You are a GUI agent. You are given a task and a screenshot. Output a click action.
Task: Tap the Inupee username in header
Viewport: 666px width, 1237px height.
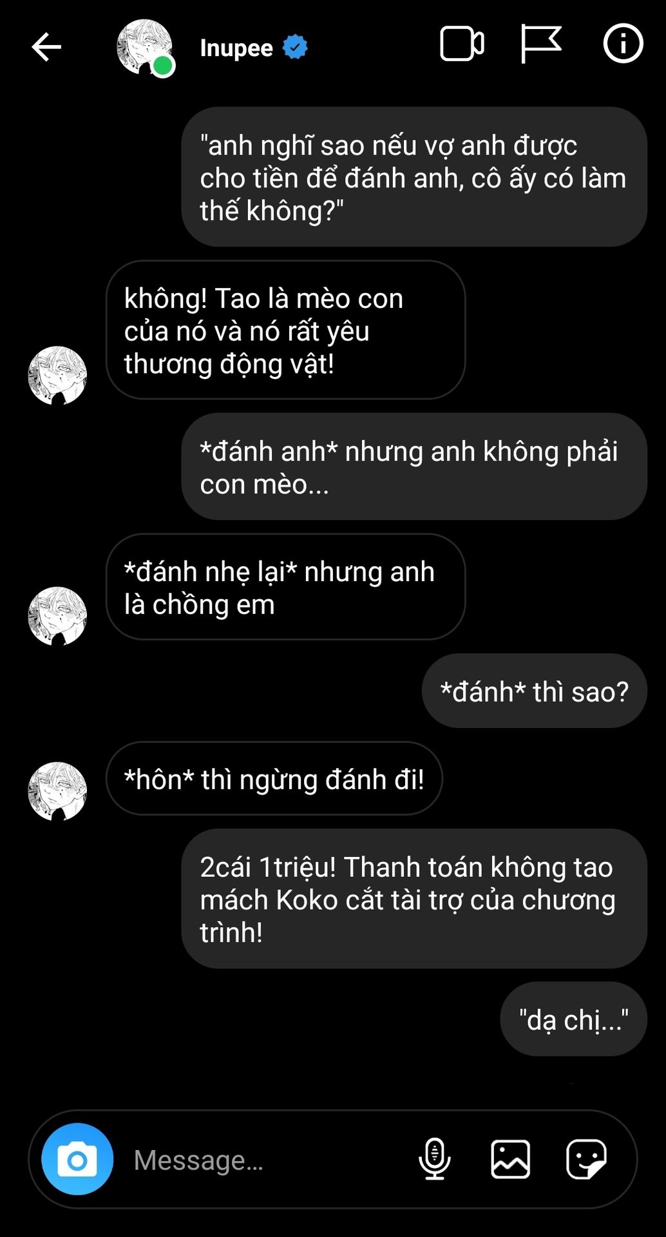[236, 48]
